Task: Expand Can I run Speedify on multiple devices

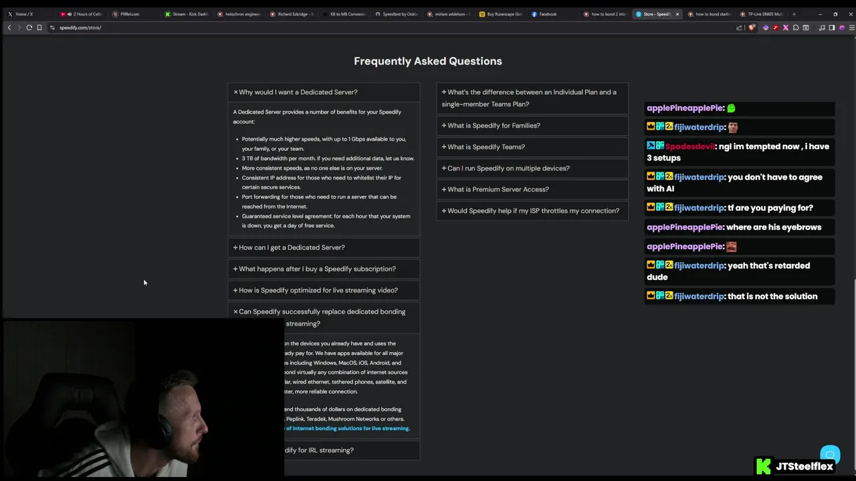Action: pos(532,168)
